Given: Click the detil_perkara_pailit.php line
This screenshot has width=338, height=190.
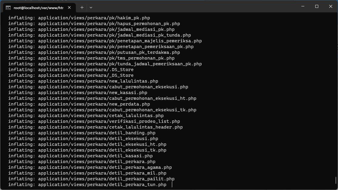Looking at the screenshot, I should click(92, 179).
